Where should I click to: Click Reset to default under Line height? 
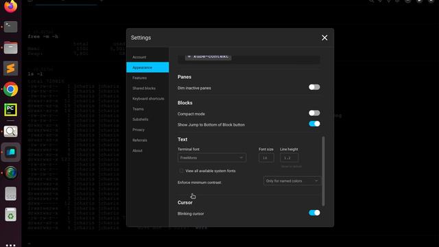click(x=292, y=166)
